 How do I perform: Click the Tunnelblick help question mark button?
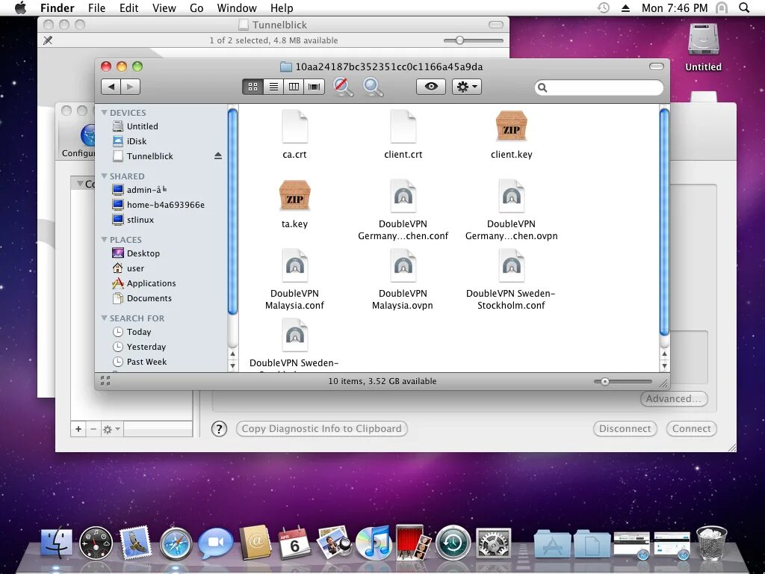pyautogui.click(x=219, y=429)
